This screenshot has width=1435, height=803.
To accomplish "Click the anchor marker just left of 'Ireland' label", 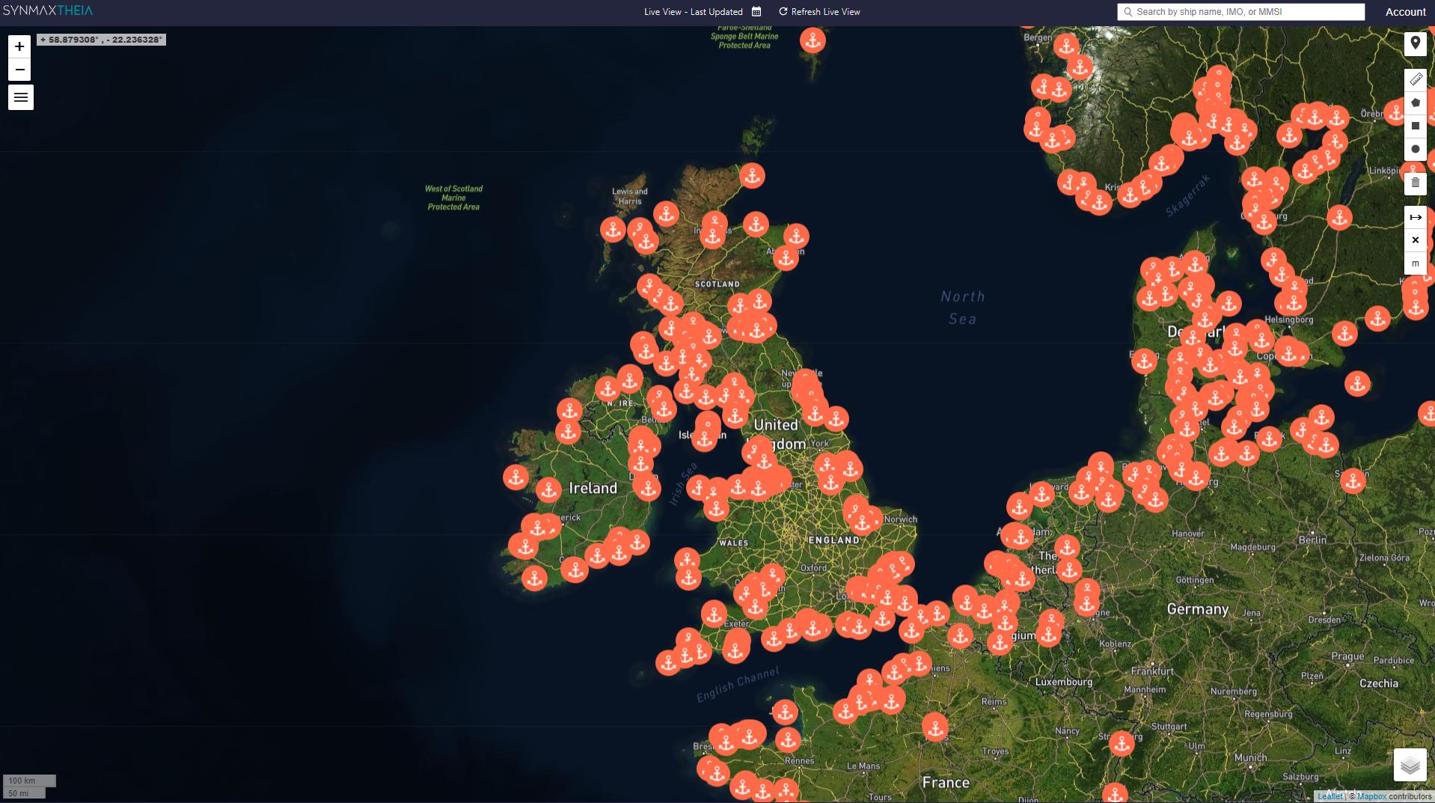I will pyautogui.click(x=548, y=490).
